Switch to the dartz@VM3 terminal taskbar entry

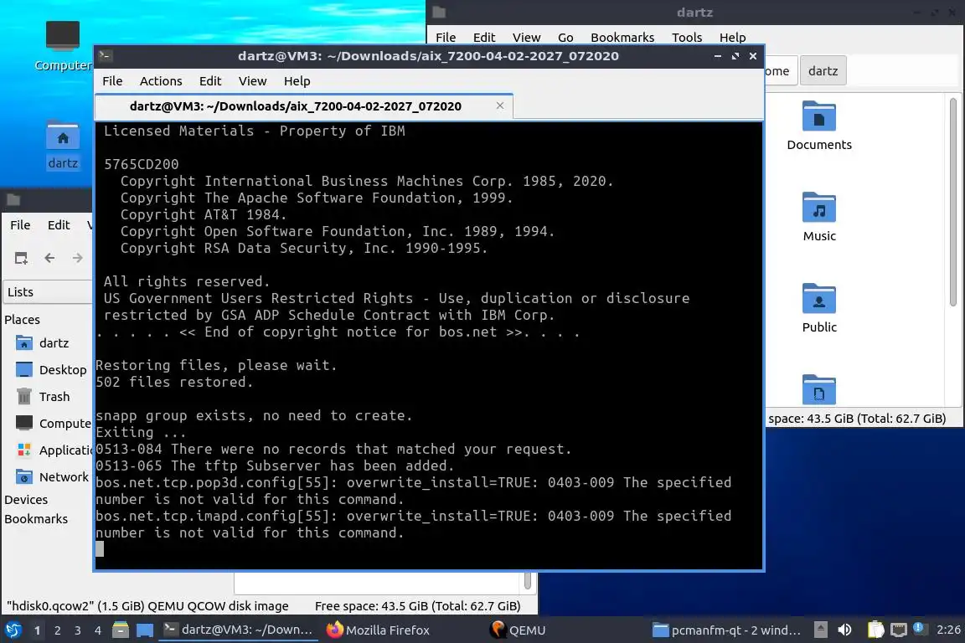click(238, 630)
